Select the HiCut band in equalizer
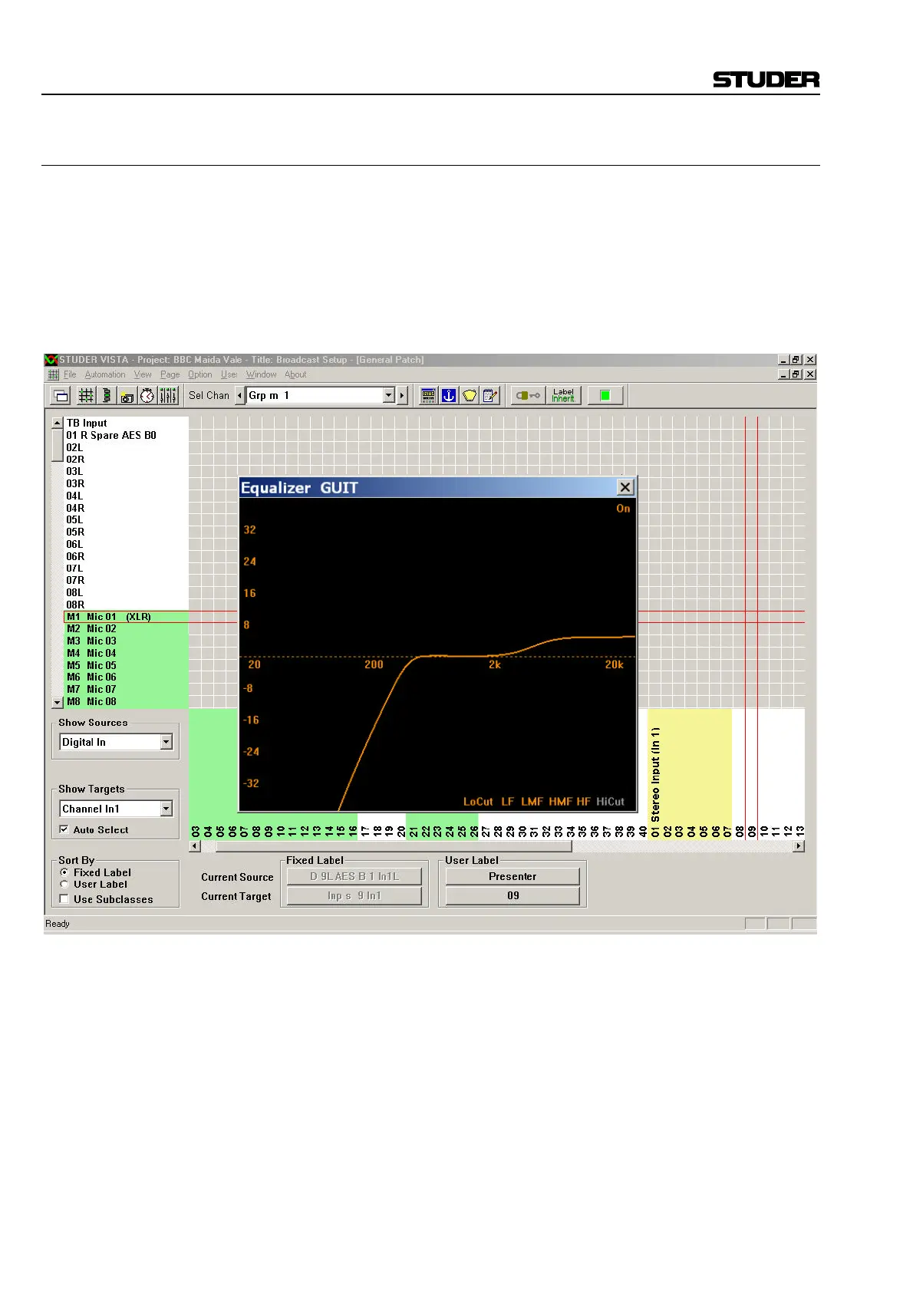Image resolution: width=913 pixels, height=1292 pixels. pyautogui.click(x=611, y=802)
